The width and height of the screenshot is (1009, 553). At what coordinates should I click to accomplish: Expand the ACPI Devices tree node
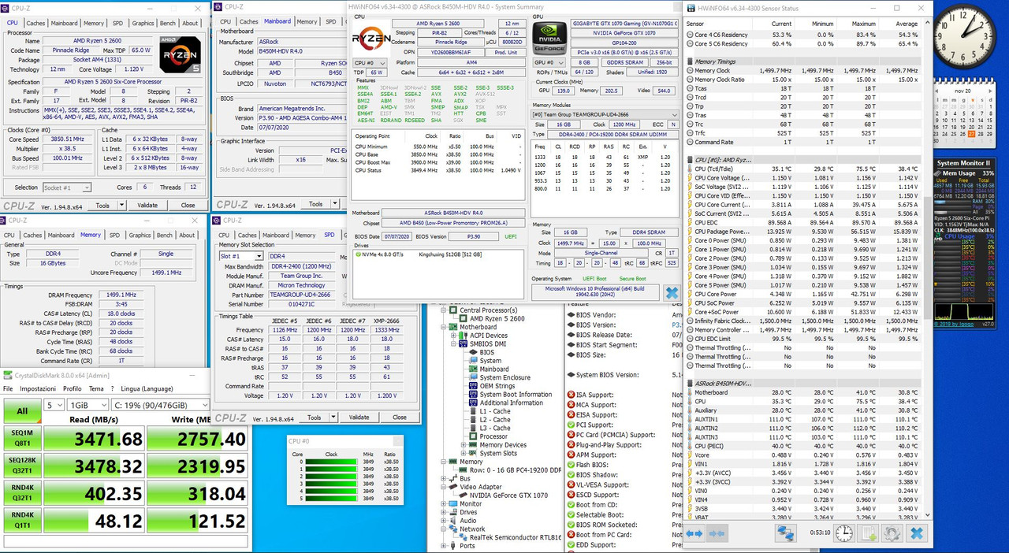coord(453,335)
